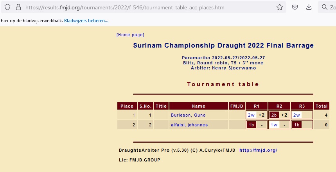Open player alfaisi, johannes's profile
The width and height of the screenshot is (336, 172).
[x=189, y=125]
